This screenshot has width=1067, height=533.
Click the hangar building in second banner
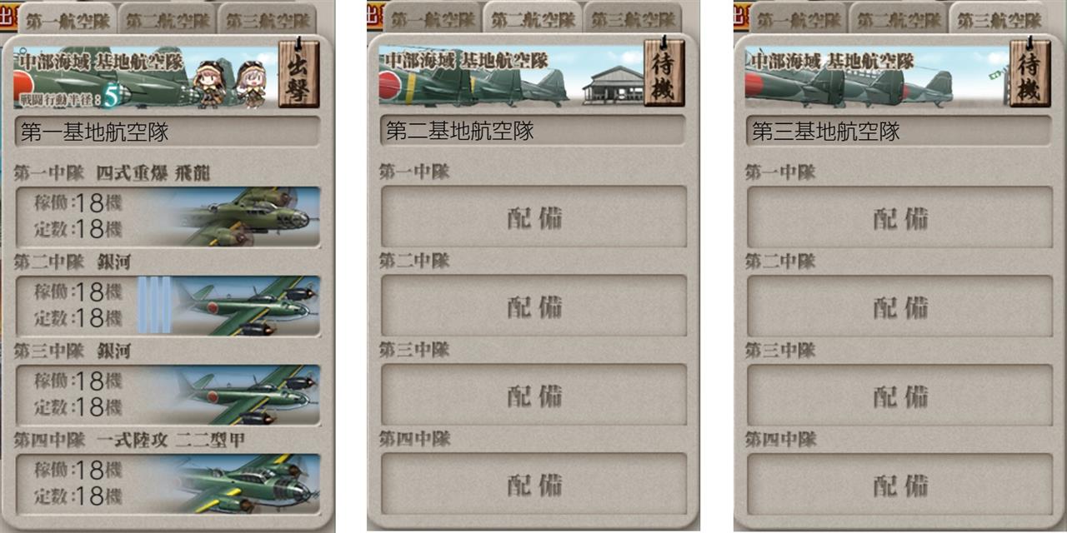pos(613,85)
